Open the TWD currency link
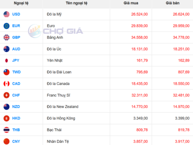 pyautogui.click(x=16, y=72)
